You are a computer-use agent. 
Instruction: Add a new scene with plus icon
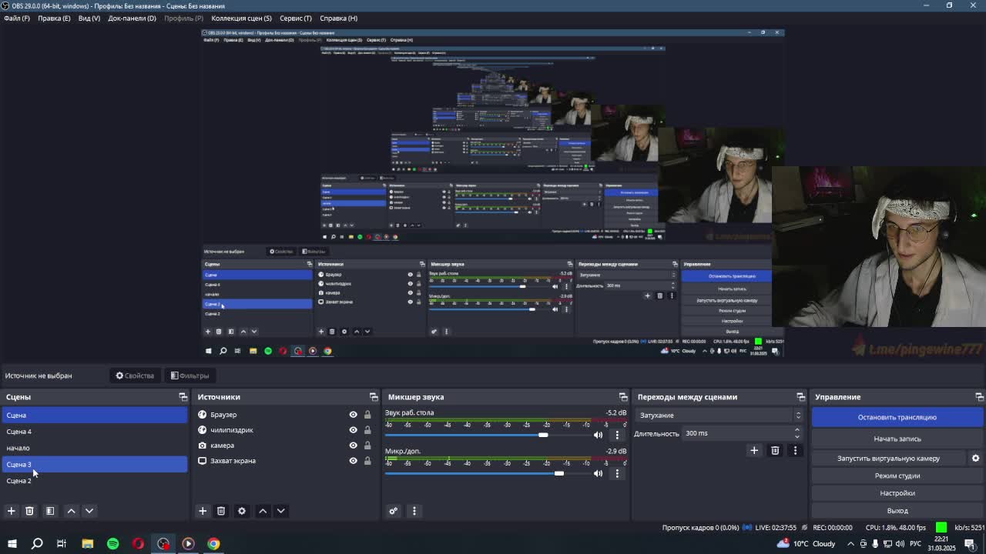11,511
